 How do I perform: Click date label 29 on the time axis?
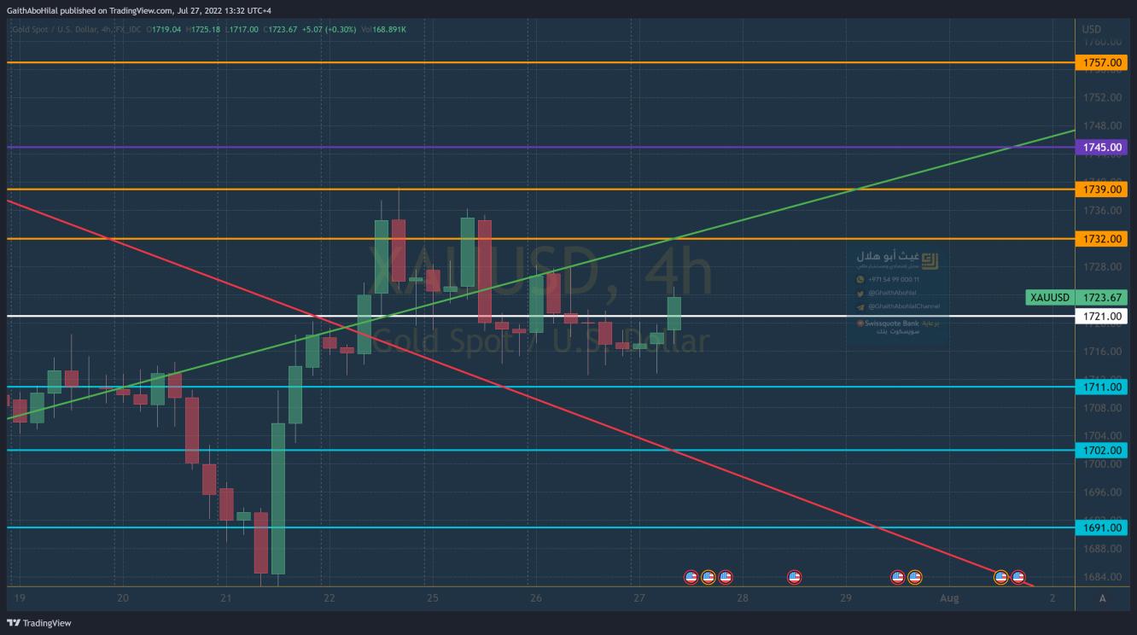click(x=845, y=598)
